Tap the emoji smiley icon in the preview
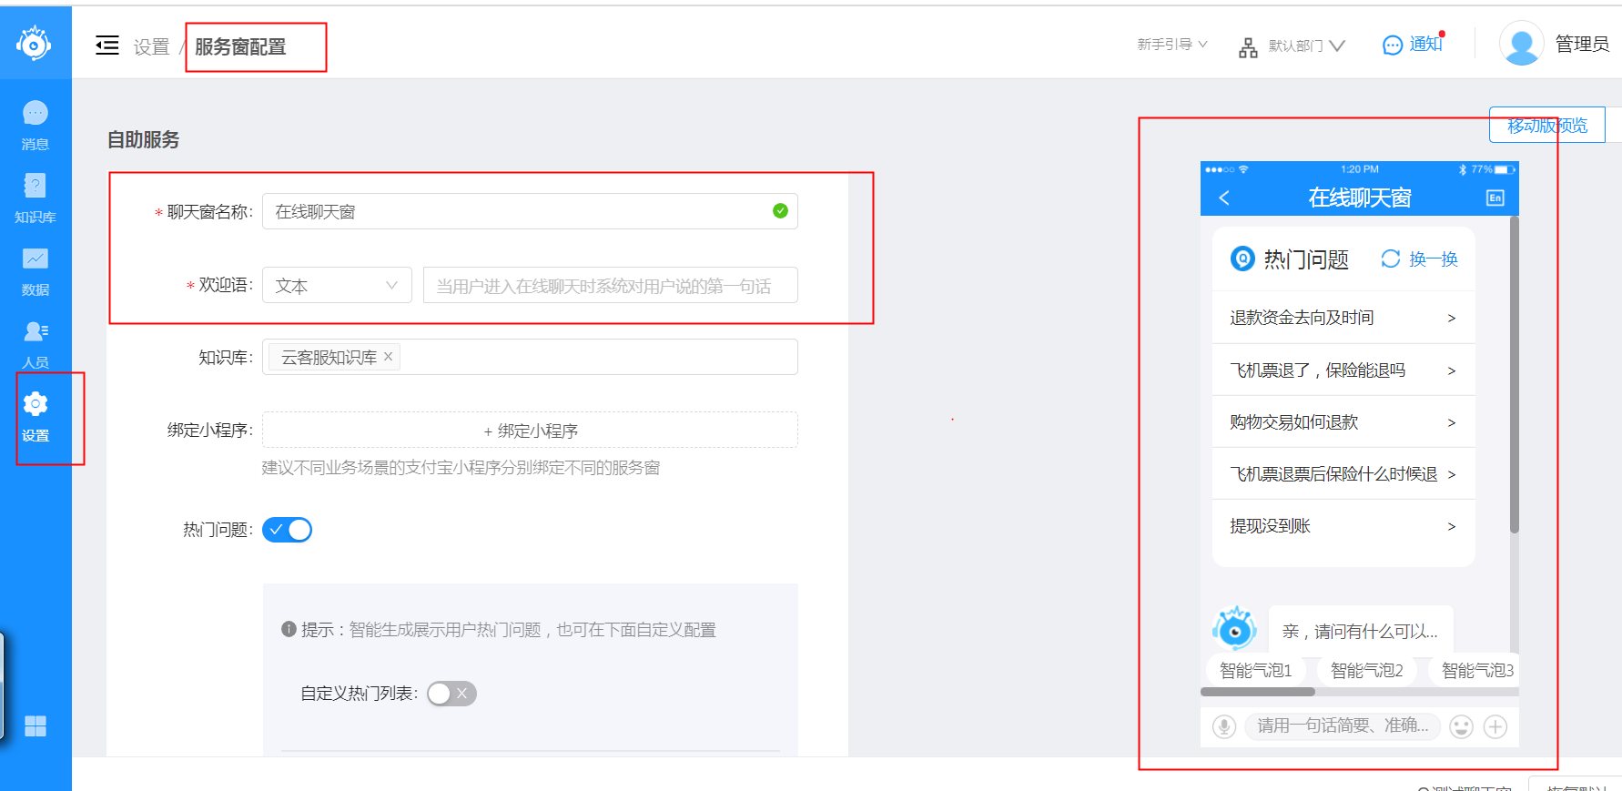 coord(1461,726)
